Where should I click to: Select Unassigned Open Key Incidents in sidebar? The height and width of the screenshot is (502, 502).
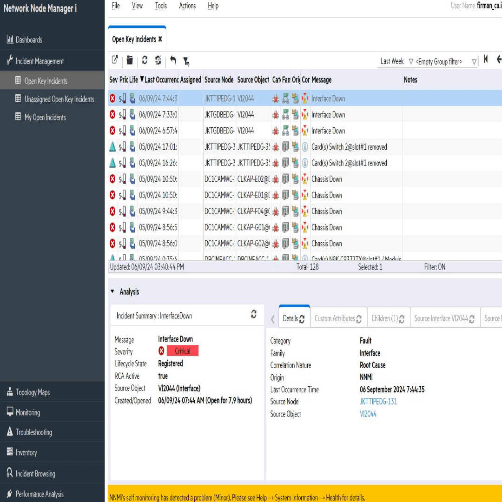pos(59,99)
